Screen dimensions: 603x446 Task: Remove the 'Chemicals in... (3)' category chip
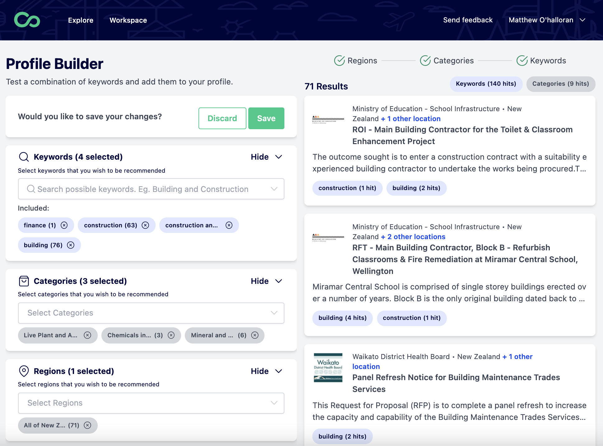pyautogui.click(x=171, y=335)
